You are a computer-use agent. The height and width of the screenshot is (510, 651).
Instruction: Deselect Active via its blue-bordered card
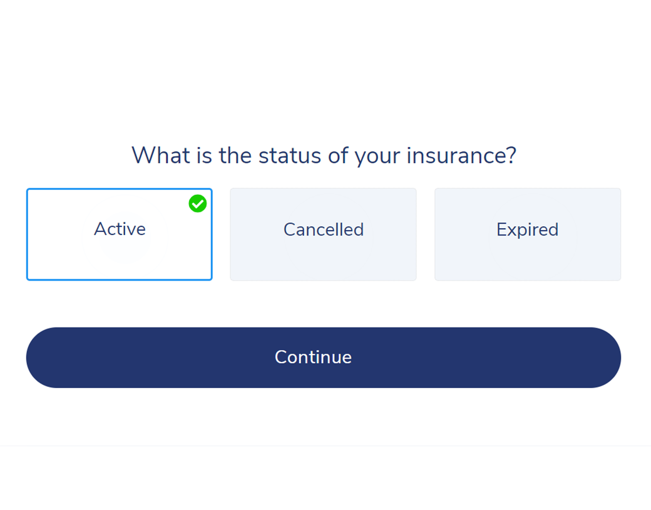tap(120, 234)
